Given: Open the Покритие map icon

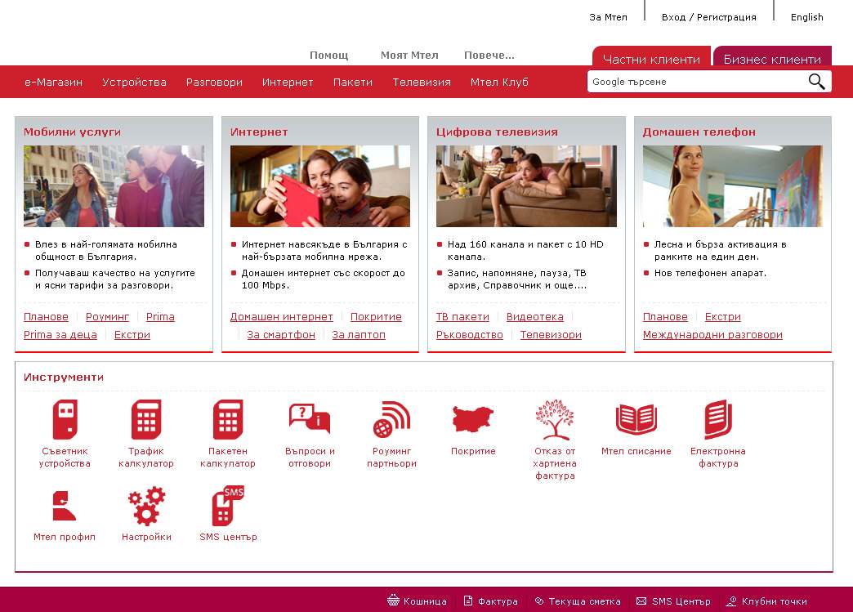Looking at the screenshot, I should click(x=473, y=419).
